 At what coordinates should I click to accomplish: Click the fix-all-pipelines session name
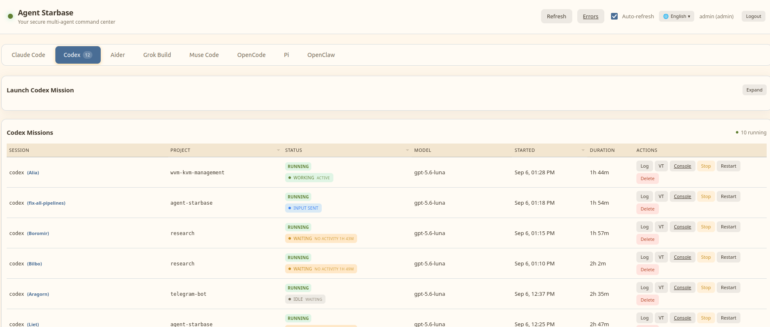point(46,203)
